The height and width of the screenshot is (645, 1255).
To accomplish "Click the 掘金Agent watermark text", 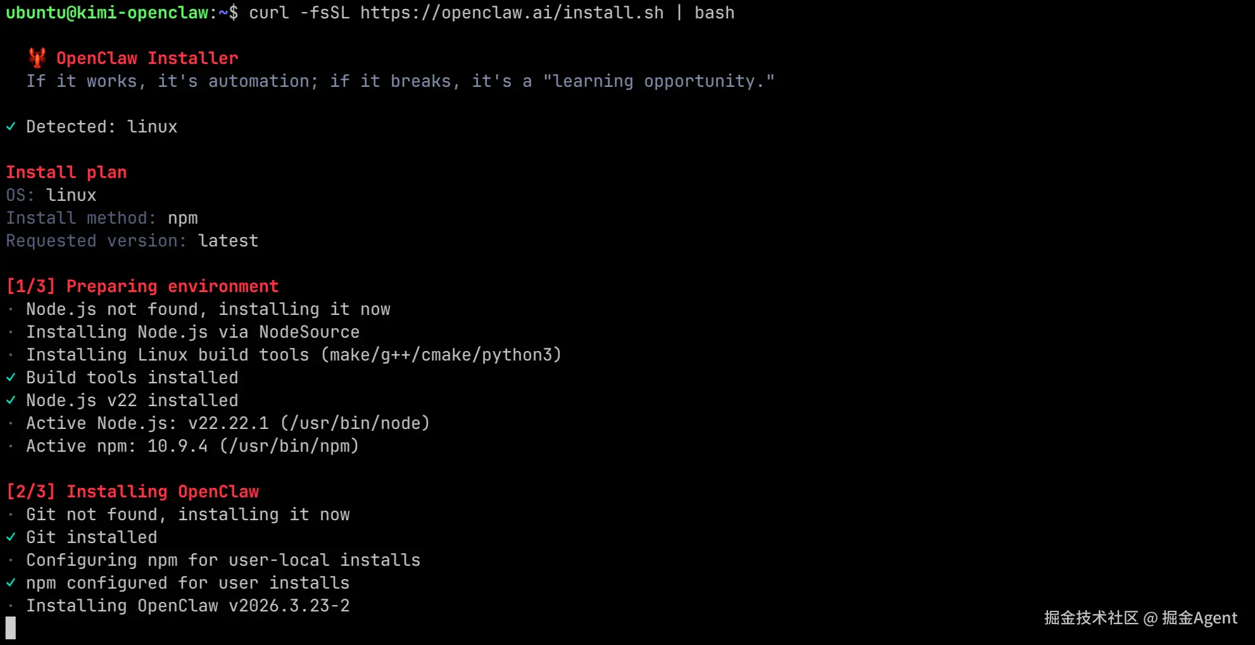I will 1199,618.
